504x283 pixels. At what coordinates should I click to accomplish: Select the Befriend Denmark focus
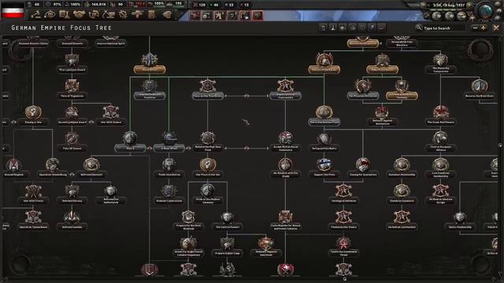[x=91, y=167]
